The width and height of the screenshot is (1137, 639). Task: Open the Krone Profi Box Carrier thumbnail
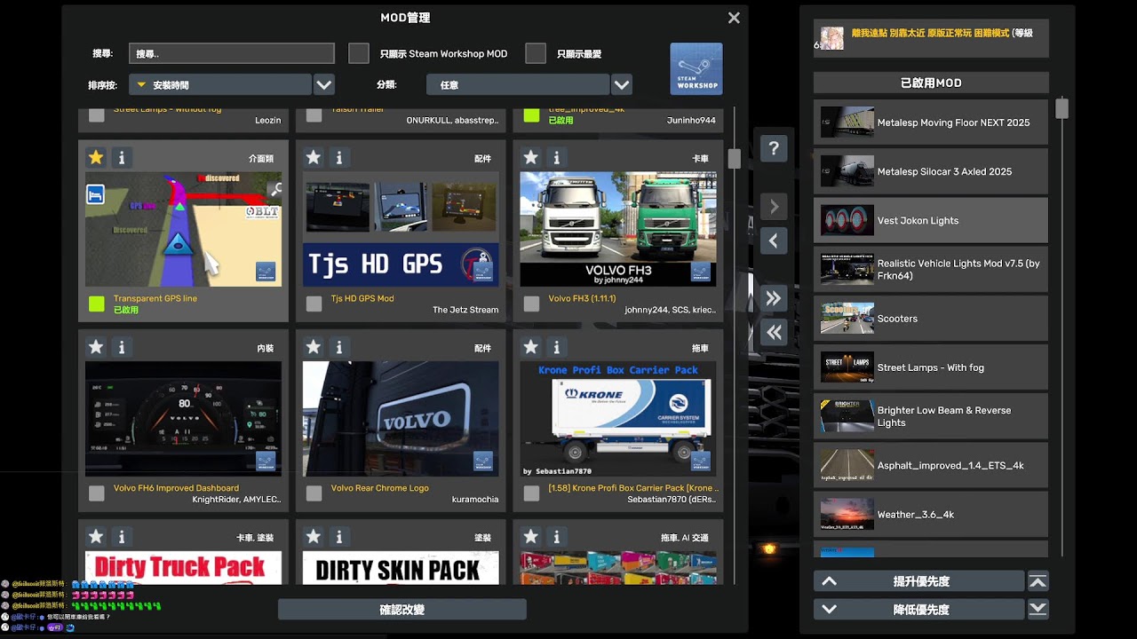[x=618, y=418]
